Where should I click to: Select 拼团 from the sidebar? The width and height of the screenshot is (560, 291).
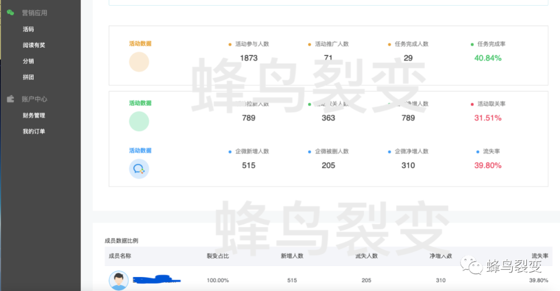[28, 77]
